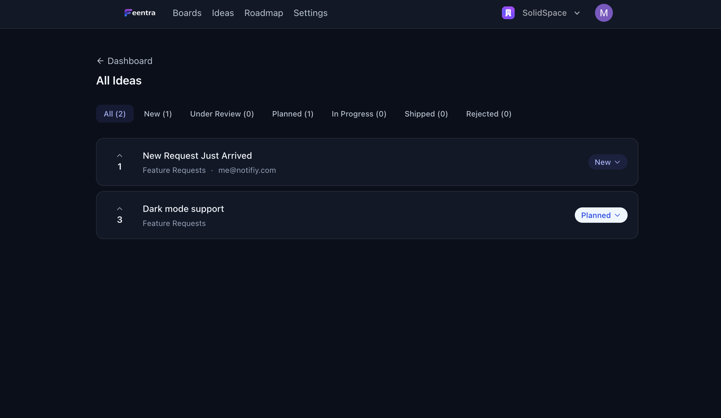This screenshot has height=418, width=721.
Task: Open the New Request Just Arrived idea
Action: click(197, 156)
